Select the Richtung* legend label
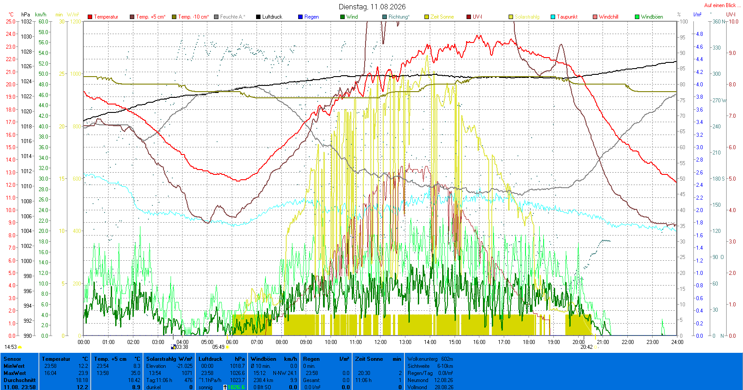Screen dimensions: 743x390 click(399, 17)
